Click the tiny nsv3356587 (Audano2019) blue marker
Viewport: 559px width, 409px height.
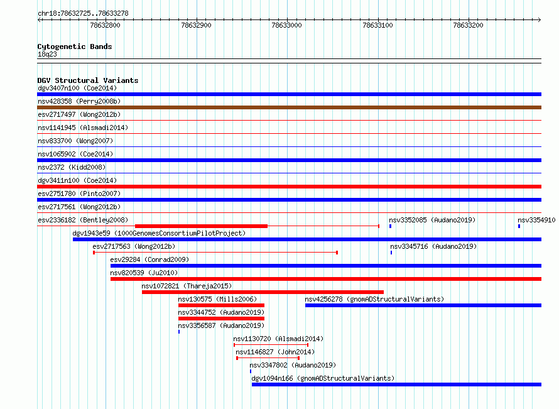179,332
